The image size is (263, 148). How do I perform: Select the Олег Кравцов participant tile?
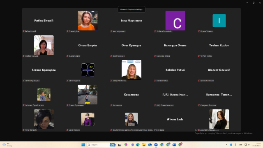tap(131, 45)
